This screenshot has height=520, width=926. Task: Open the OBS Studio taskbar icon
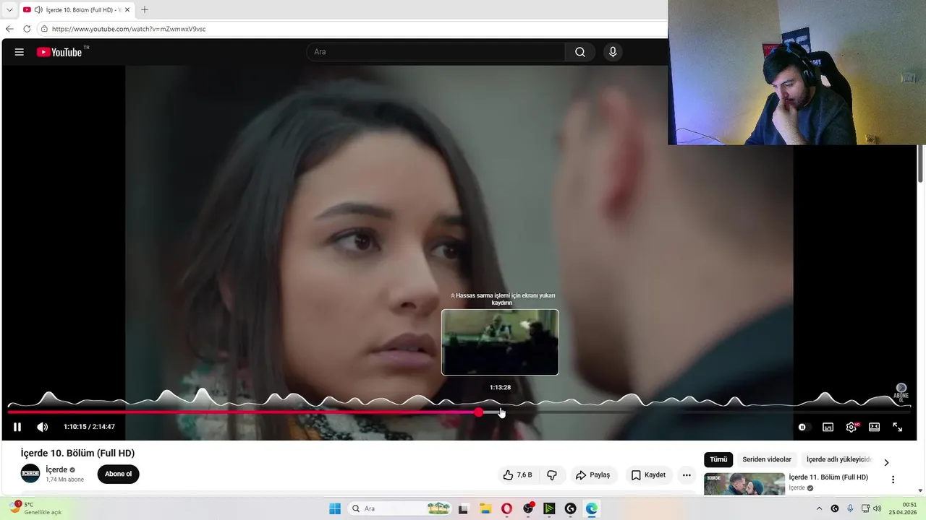coord(529,508)
